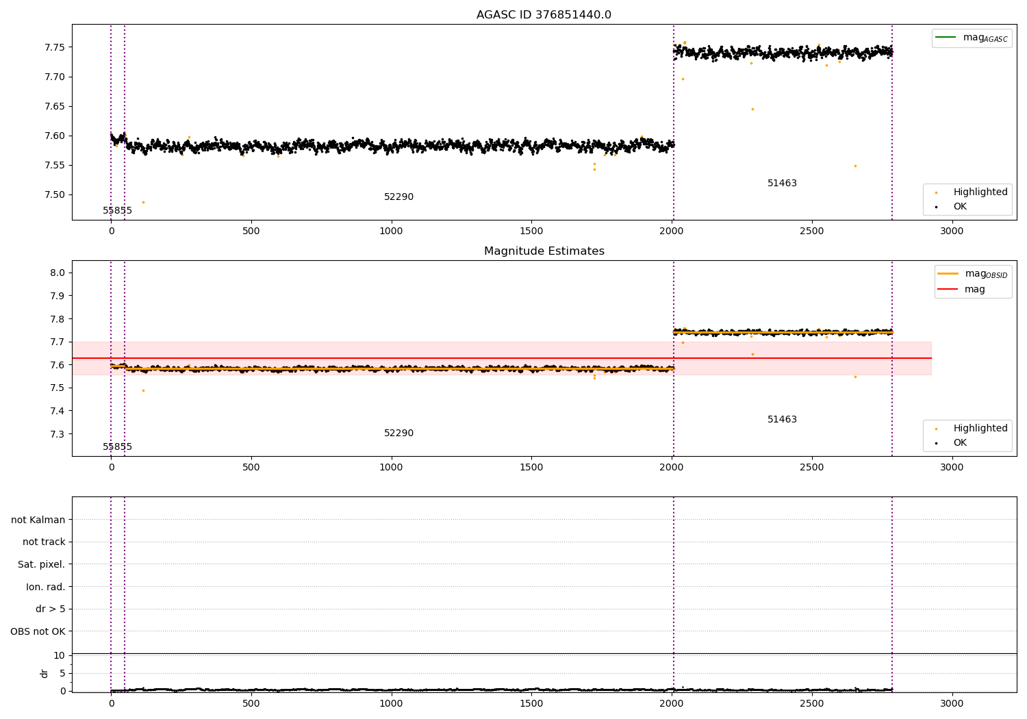Click the "dr" y-axis label

45,673
